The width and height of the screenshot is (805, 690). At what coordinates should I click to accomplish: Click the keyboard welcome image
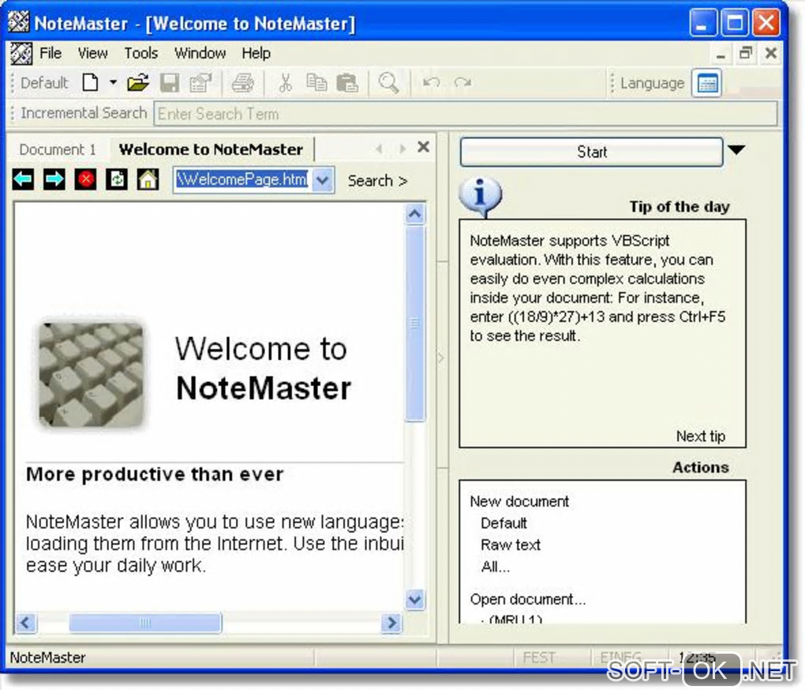92,374
